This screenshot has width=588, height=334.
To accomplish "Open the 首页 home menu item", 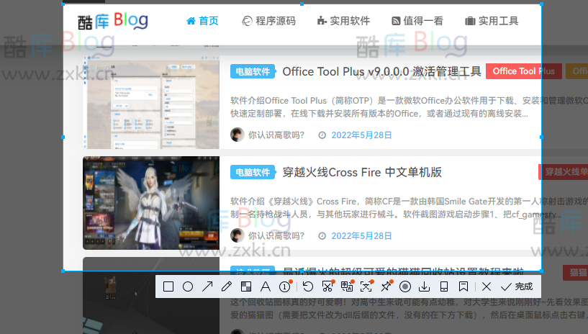I will 202,21.
